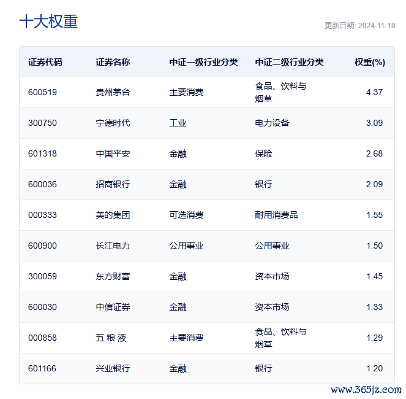This screenshot has height=399, width=406.
Task: Click the 2.09 weight value
Action: tap(374, 184)
